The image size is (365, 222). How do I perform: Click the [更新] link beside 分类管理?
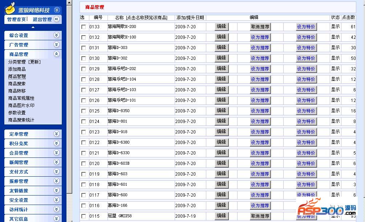(35, 62)
